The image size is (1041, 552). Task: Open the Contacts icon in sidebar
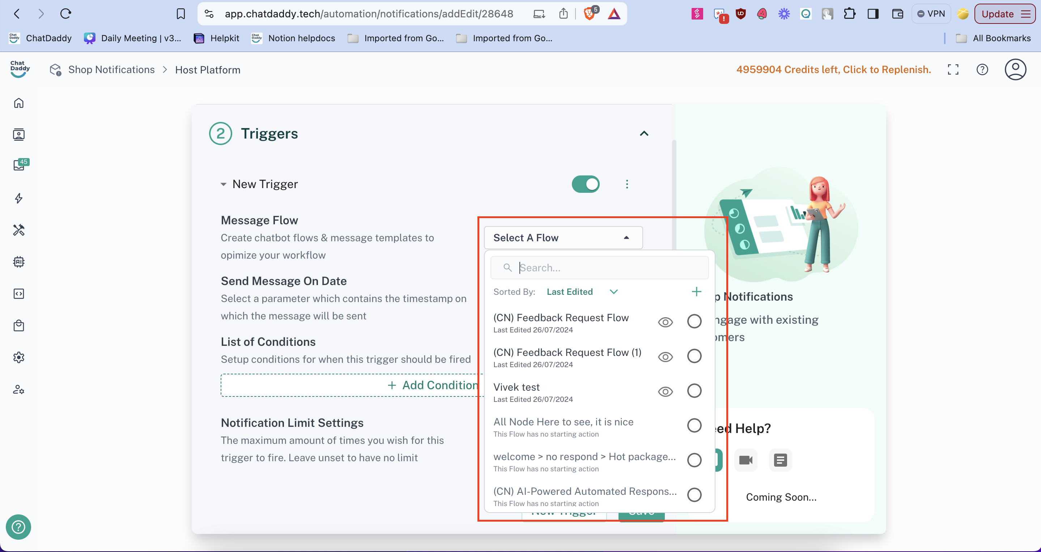pyautogui.click(x=18, y=135)
